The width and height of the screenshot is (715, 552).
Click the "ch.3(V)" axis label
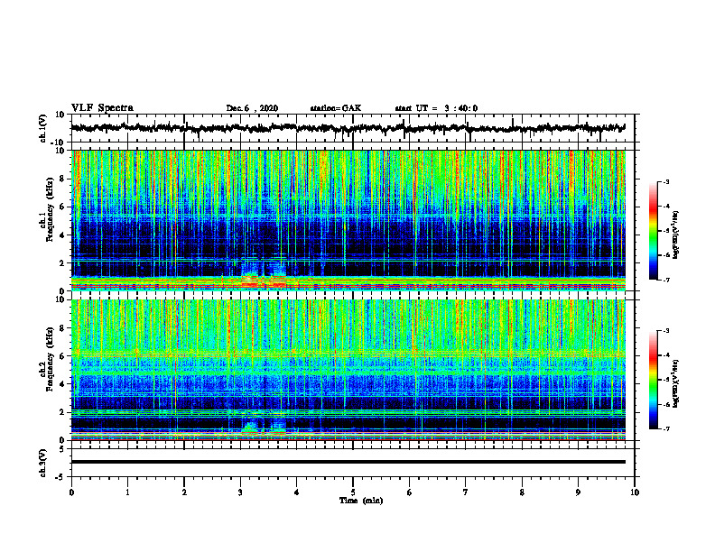pyautogui.click(x=43, y=463)
